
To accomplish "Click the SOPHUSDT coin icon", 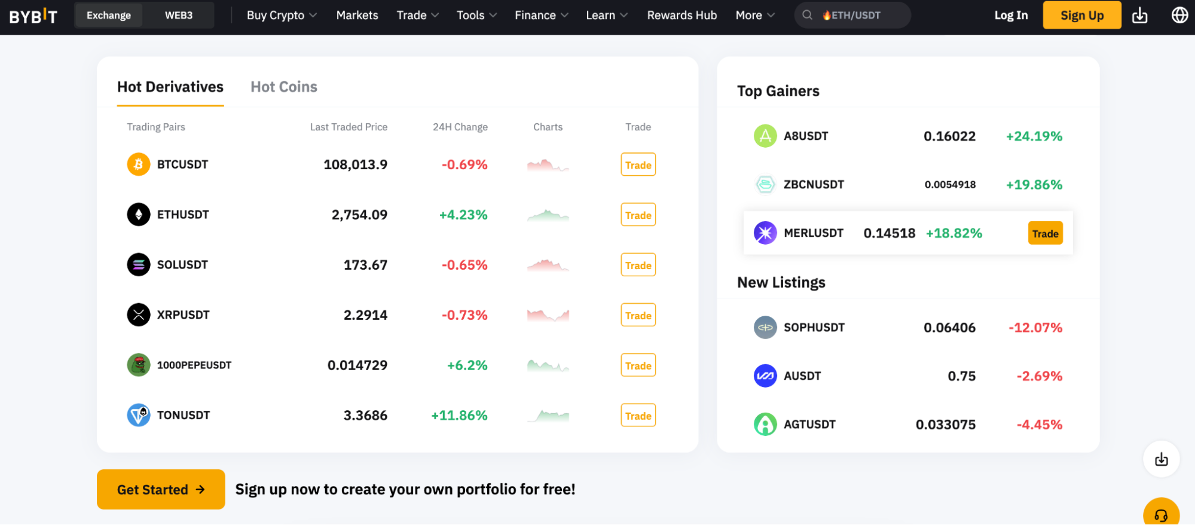I will point(765,328).
